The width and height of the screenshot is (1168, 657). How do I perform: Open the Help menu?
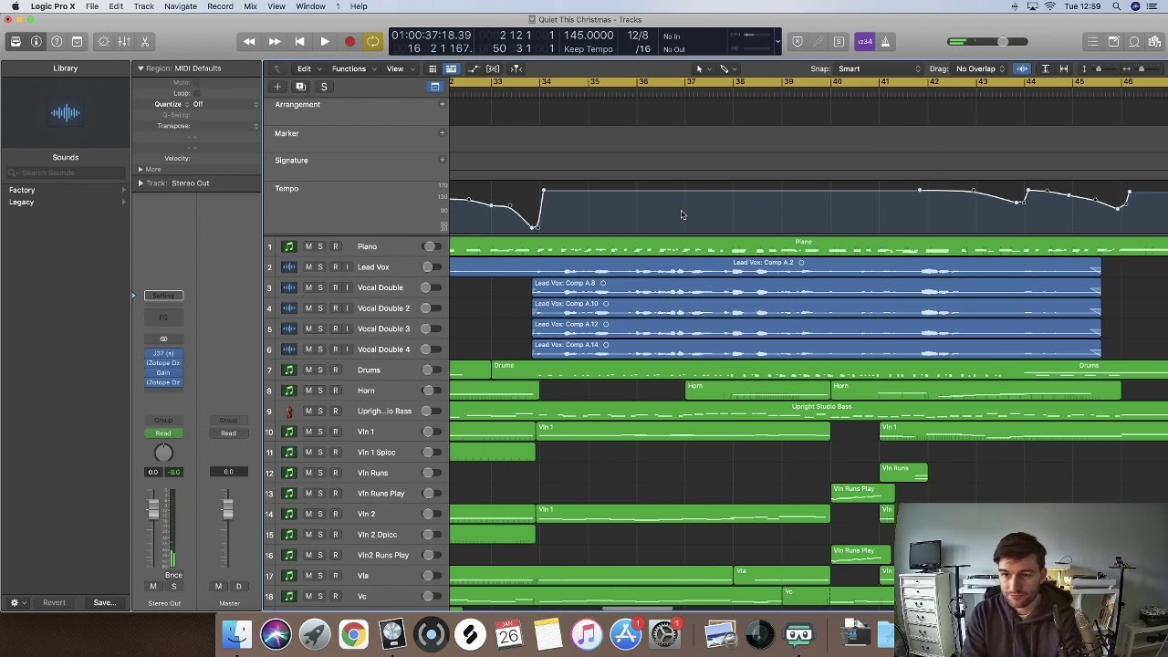click(x=359, y=6)
